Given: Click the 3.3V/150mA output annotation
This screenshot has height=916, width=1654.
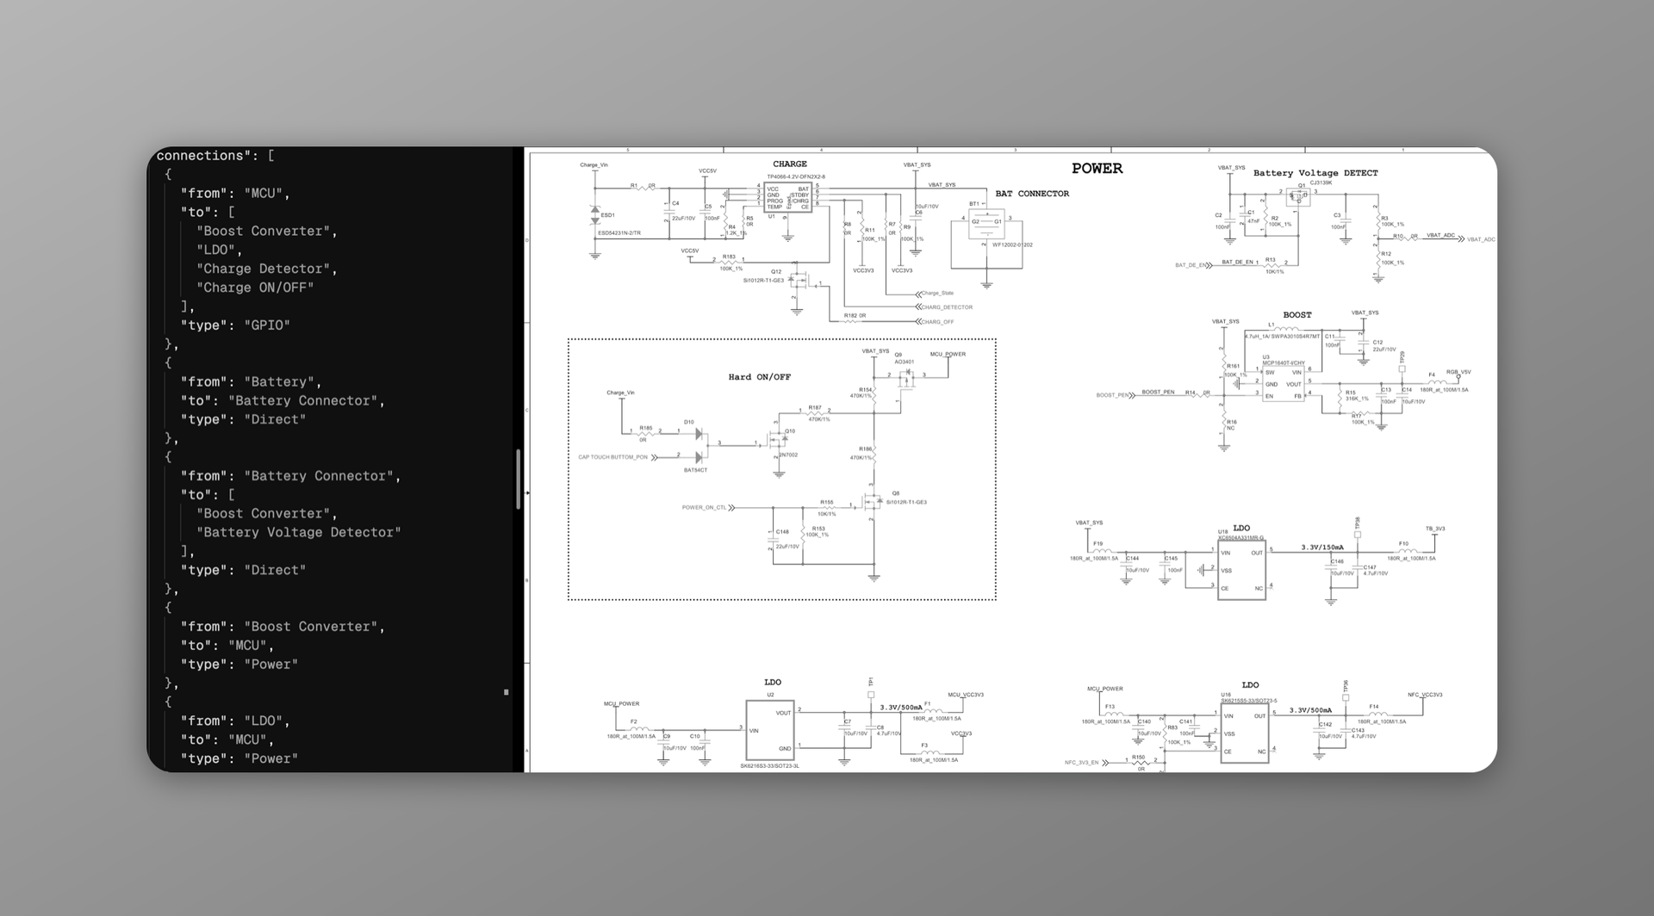Looking at the screenshot, I should [x=1322, y=548].
